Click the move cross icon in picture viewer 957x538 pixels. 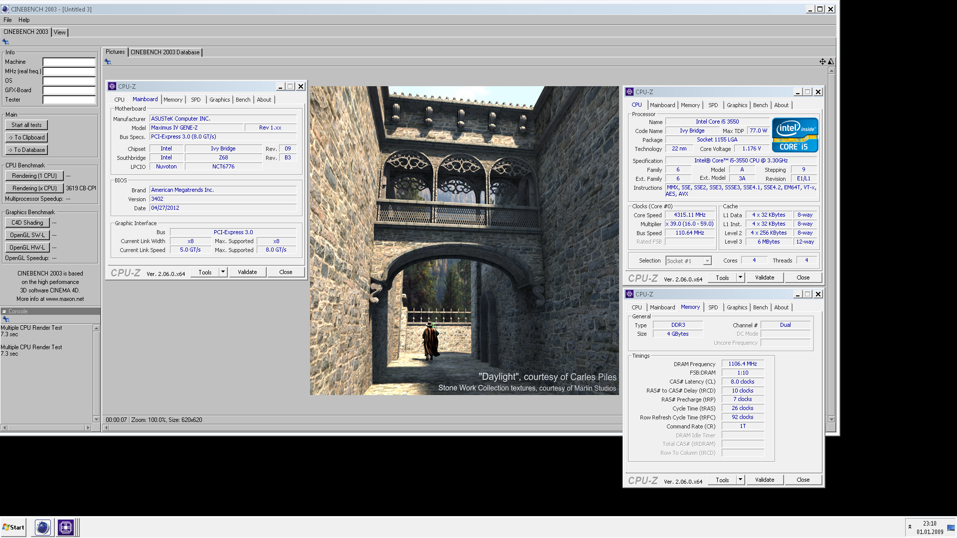[x=822, y=62]
